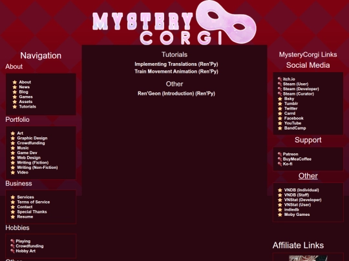Open Implementing Translations (Ren'Py) tutorial
Screen dimensions: 349x261
click(x=176, y=64)
